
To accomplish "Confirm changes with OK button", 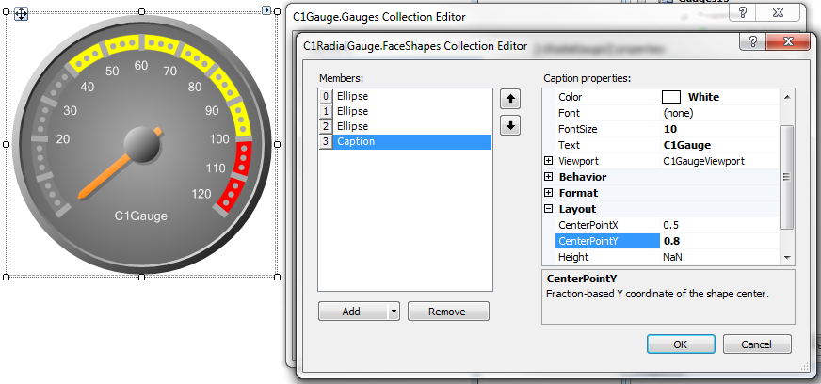I will (x=680, y=344).
